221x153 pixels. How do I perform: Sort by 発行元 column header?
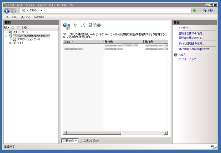click(x=156, y=42)
